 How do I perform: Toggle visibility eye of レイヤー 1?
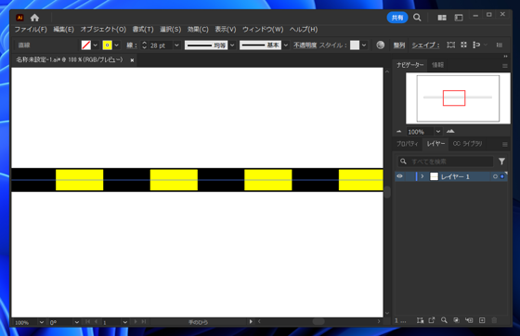pos(399,176)
